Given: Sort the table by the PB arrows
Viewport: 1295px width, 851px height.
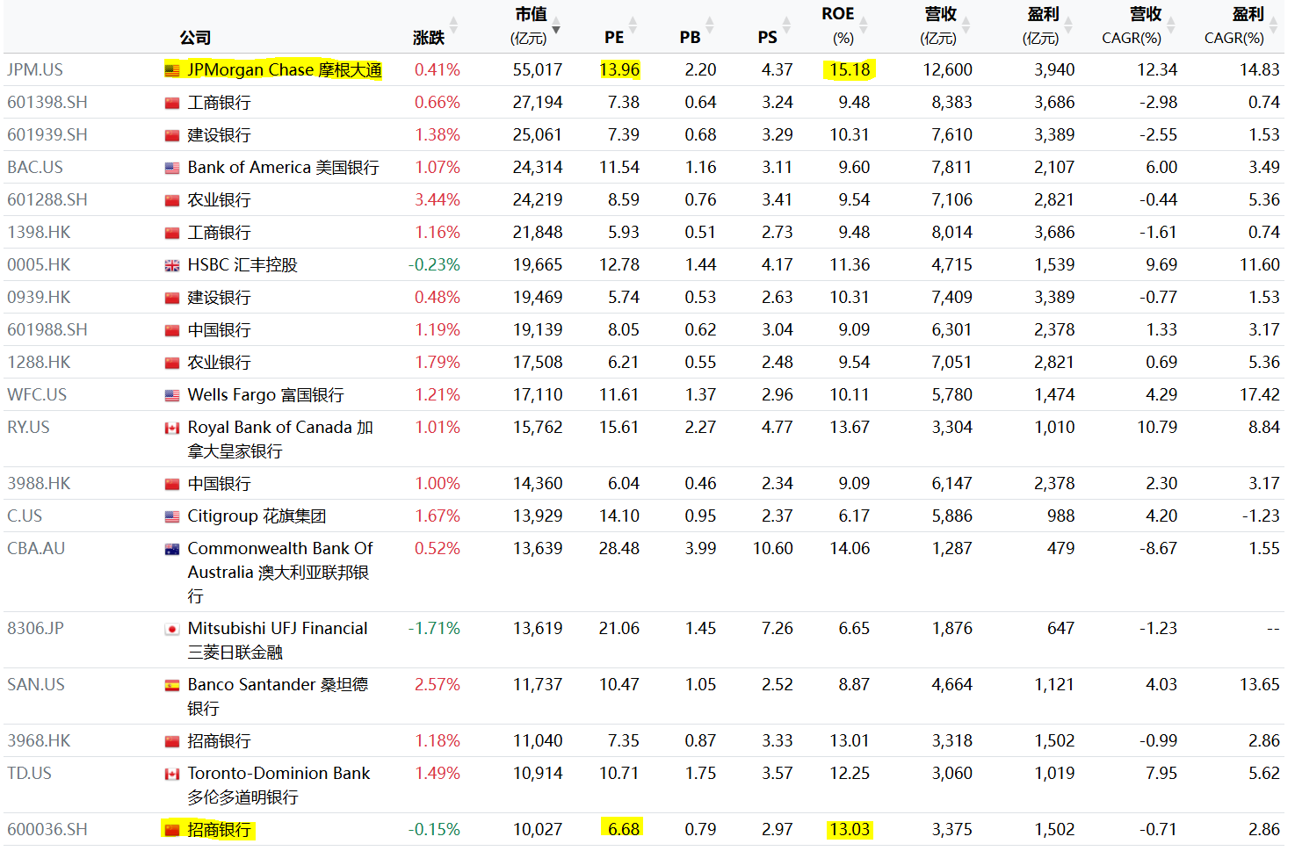Looking at the screenshot, I should tap(710, 25).
